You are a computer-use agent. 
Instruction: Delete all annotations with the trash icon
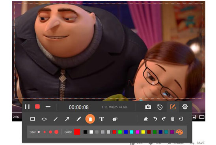pyautogui.click(x=173, y=119)
